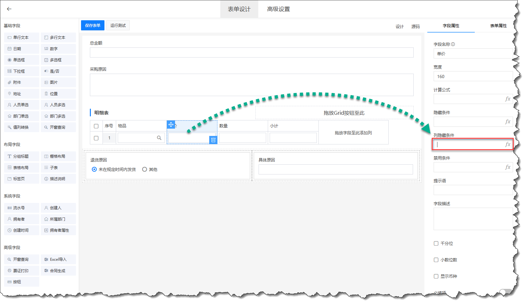Viewport: 527px width, 305px height.
Task: Click the search magnifier in 物品 cell
Action: point(159,138)
